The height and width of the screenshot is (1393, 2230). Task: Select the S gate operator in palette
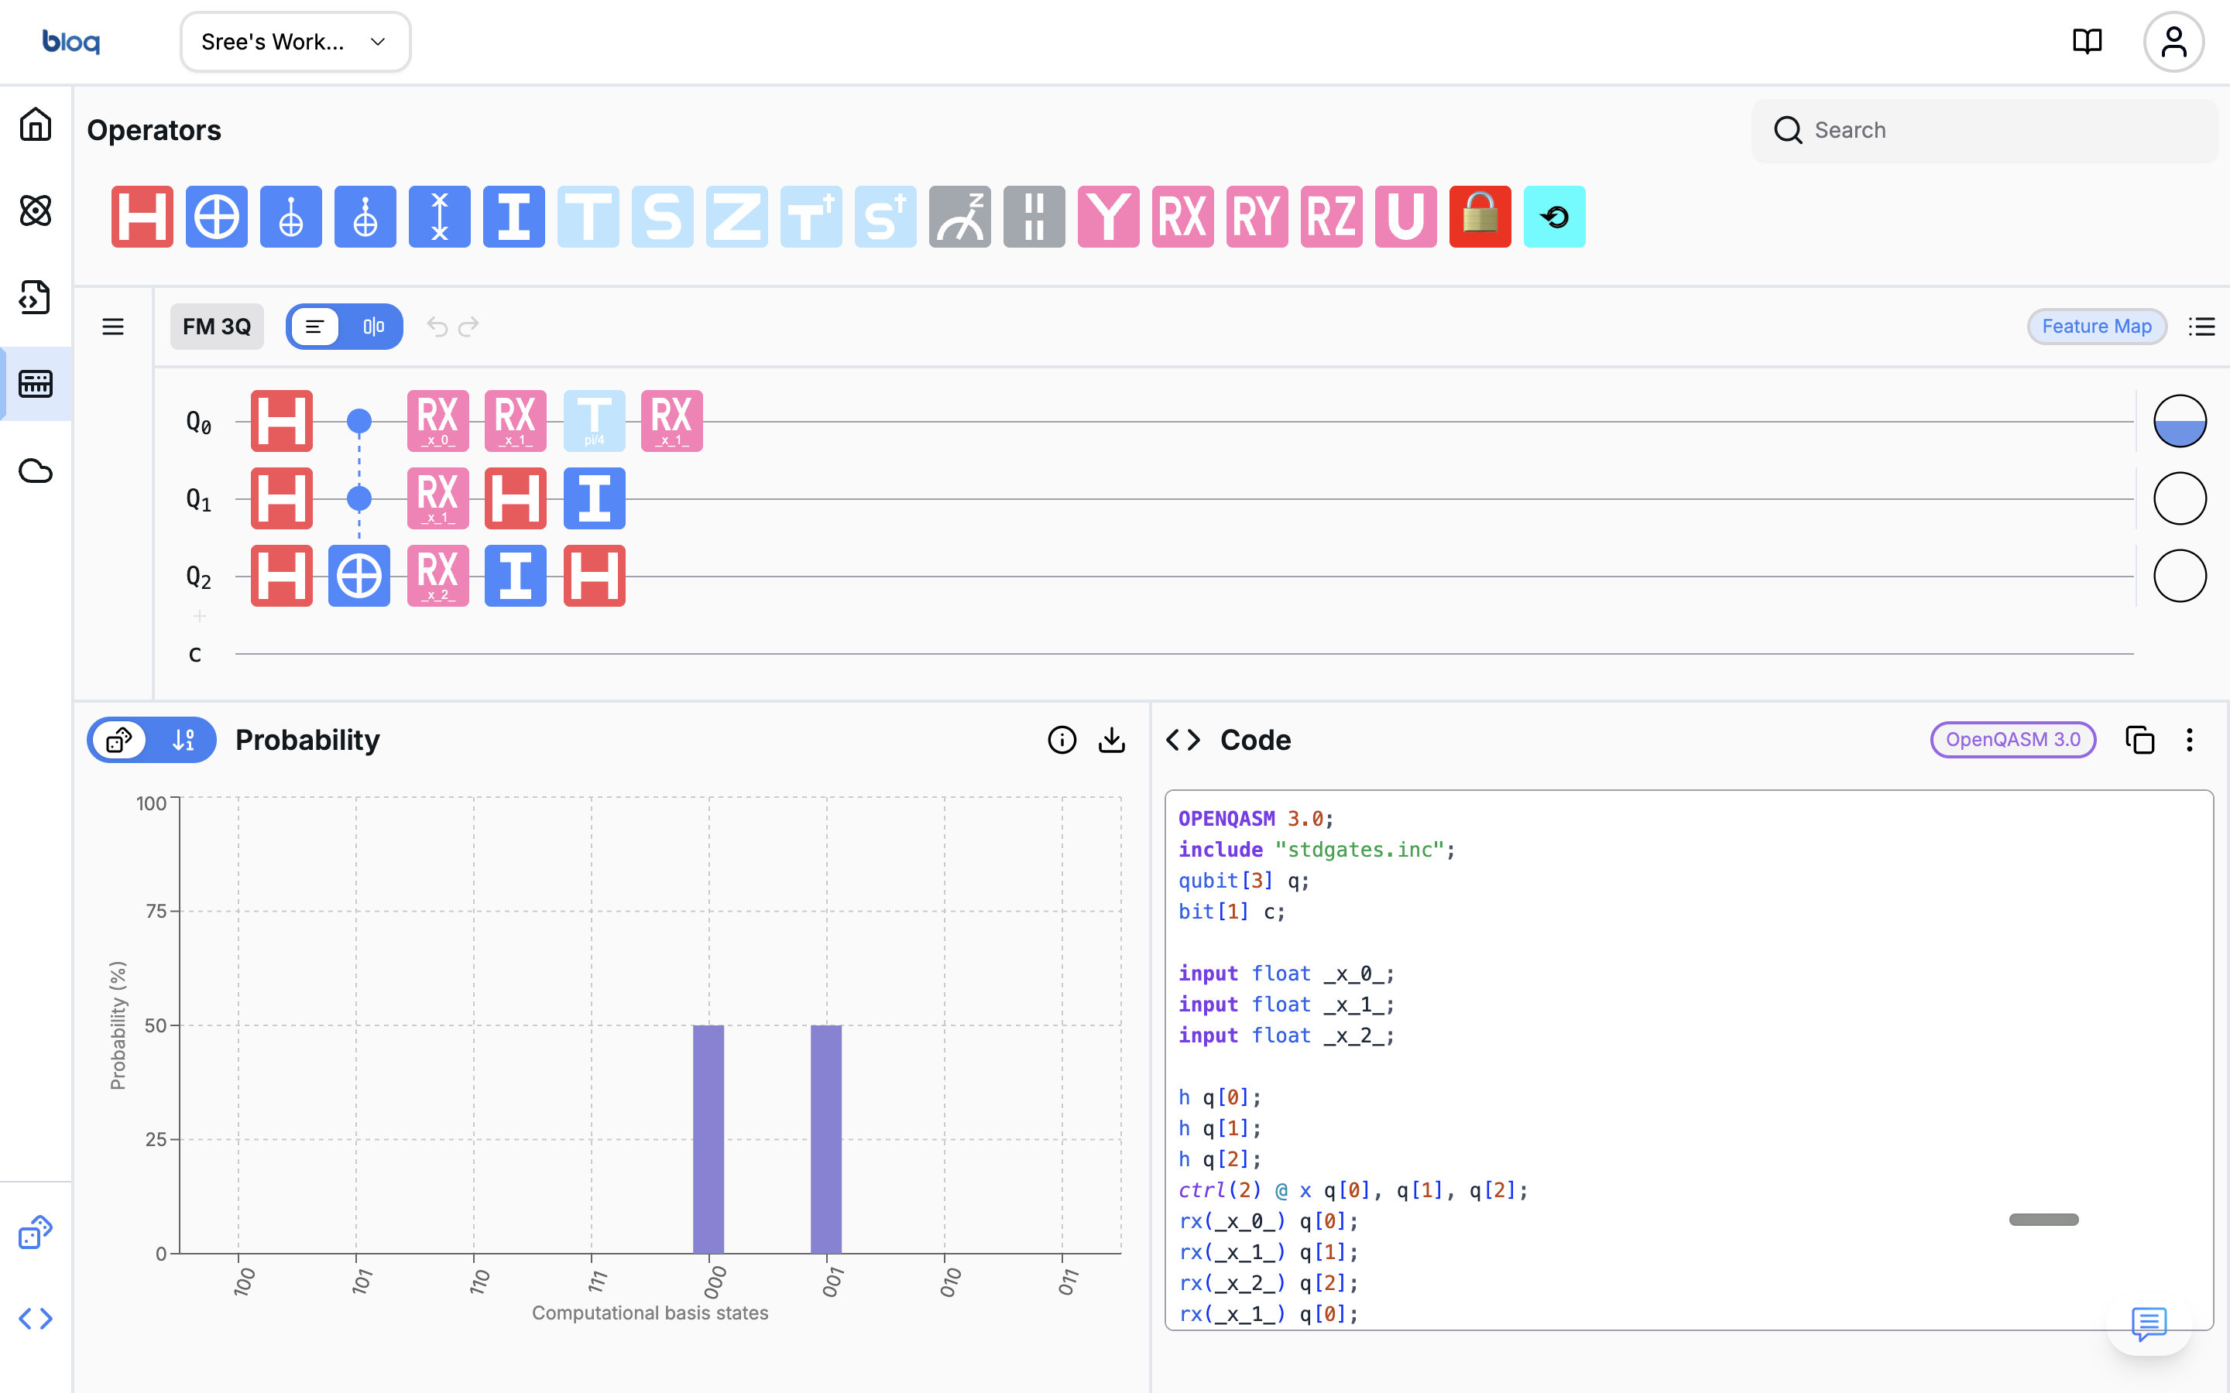click(x=663, y=217)
